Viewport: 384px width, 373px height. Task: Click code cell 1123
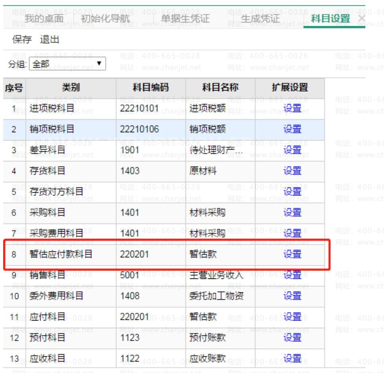click(151, 338)
